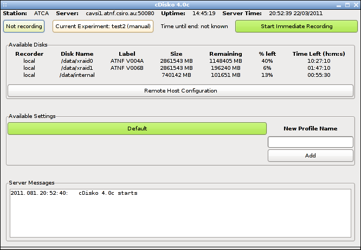The image size is (361, 250).
Task: Select the /data/xraid0 disk entry
Action: click(77, 61)
